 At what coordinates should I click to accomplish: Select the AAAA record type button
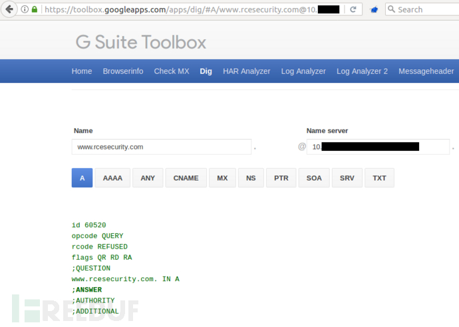112,178
